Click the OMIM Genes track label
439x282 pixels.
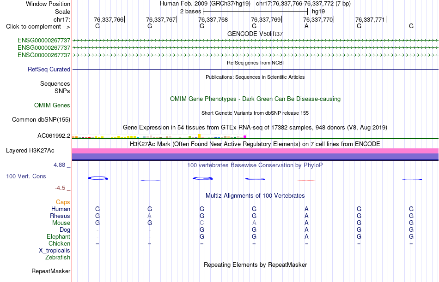click(x=52, y=105)
